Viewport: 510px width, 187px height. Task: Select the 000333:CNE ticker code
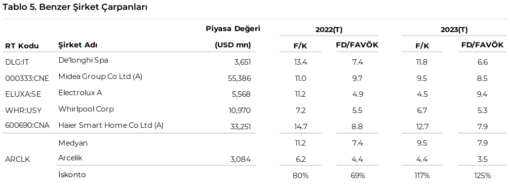click(x=27, y=78)
